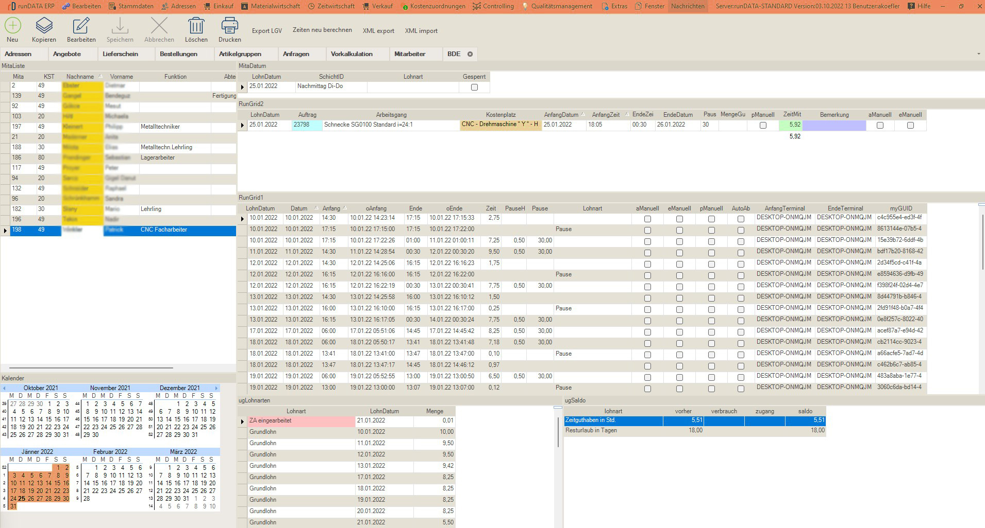Click the Drucken printer icon
Image resolution: width=985 pixels, height=528 pixels.
click(x=229, y=26)
